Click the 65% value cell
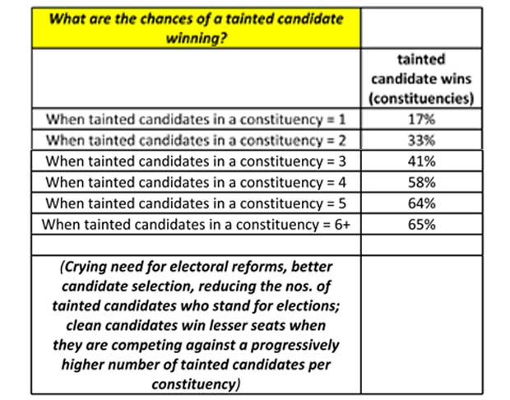The height and width of the screenshot is (400, 510). click(421, 224)
